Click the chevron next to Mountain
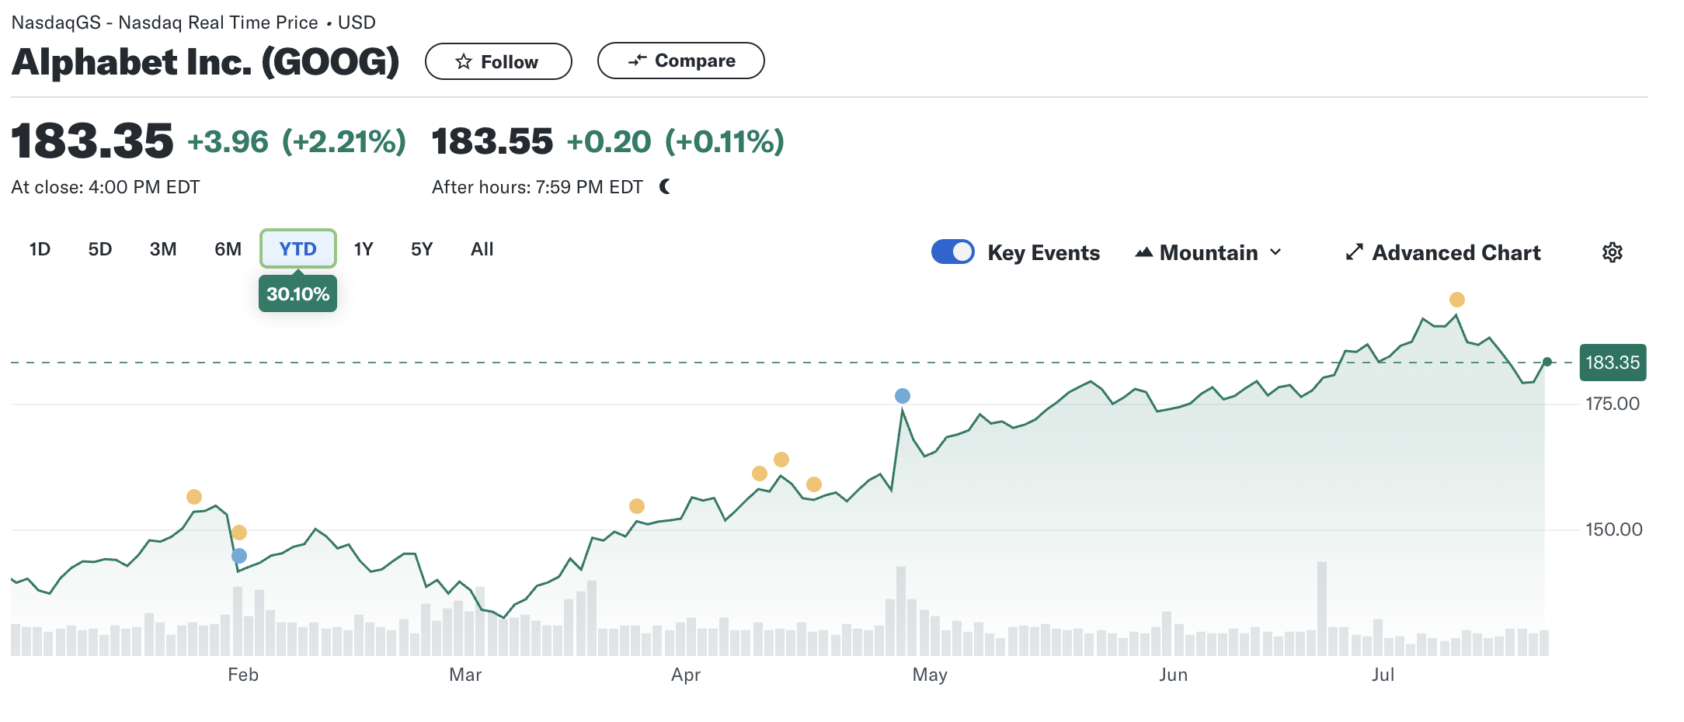The height and width of the screenshot is (722, 1684). 1275,252
